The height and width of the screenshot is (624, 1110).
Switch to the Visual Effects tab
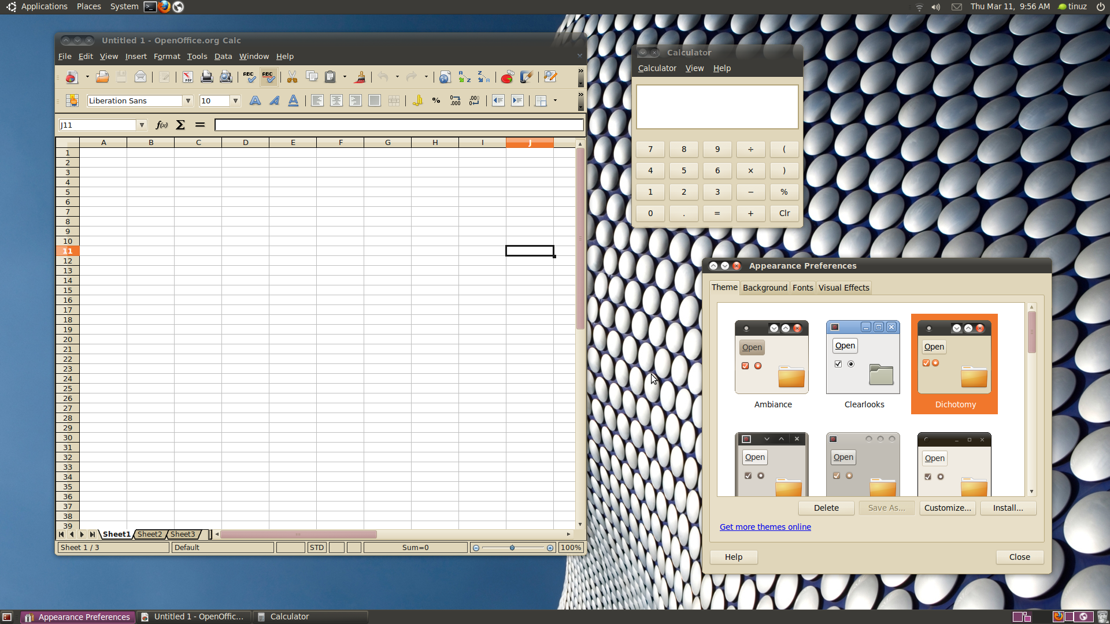point(843,288)
